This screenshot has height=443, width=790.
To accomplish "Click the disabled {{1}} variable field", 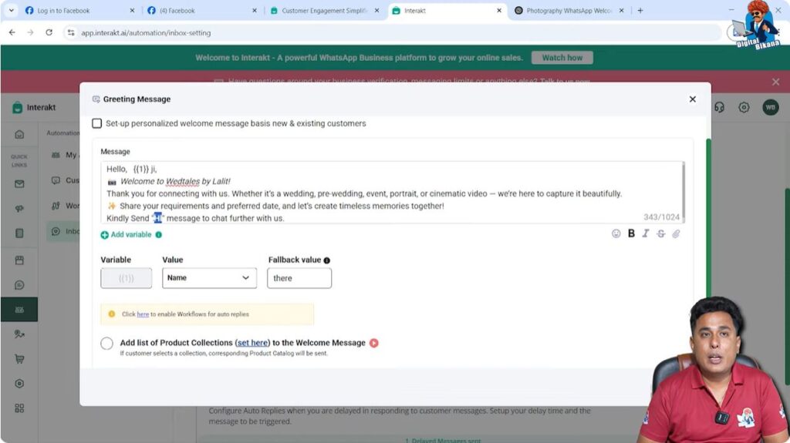I will pyautogui.click(x=126, y=278).
